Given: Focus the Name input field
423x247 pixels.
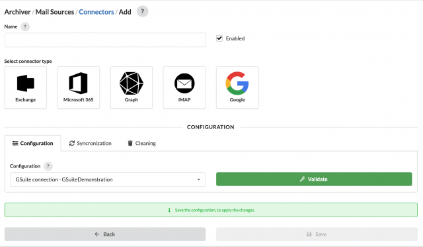Looking at the screenshot, I should (105, 40).
